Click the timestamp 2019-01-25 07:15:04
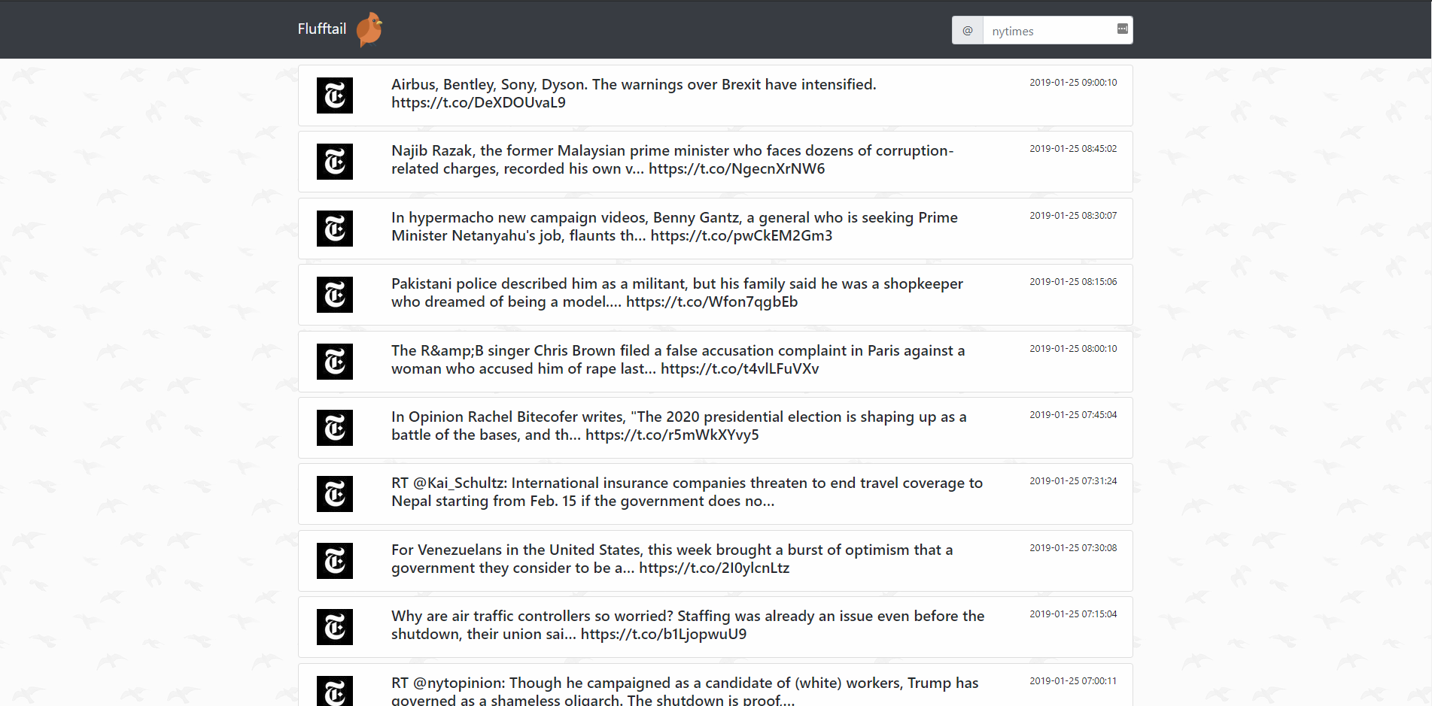Viewport: 1432px width, 706px height. [1073, 614]
